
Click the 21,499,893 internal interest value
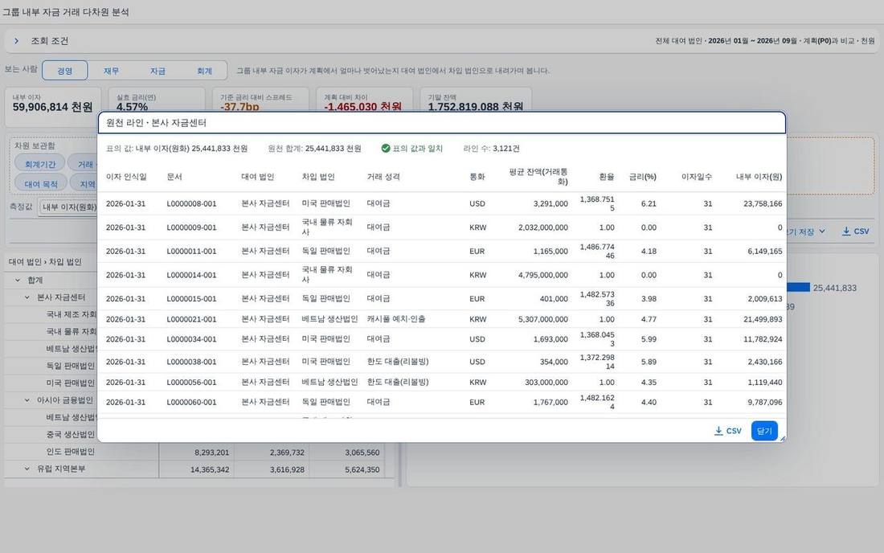tap(763, 319)
